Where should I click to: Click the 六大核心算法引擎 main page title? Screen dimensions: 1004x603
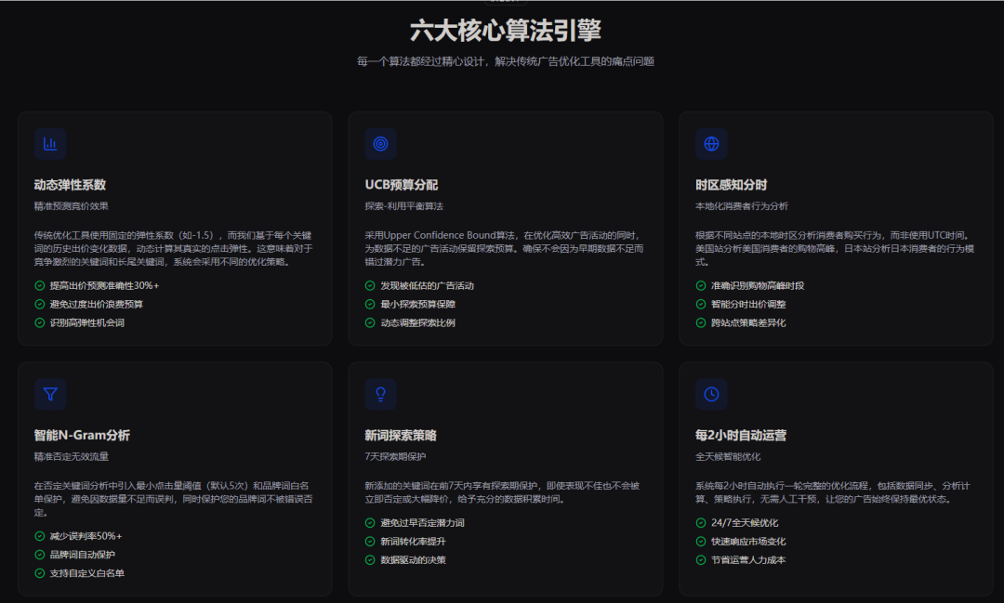[505, 31]
